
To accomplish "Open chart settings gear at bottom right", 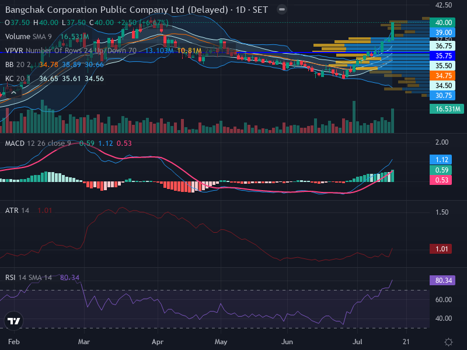I will click(x=448, y=342).
